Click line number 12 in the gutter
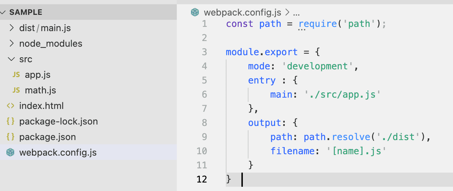This screenshot has height=191, width=453. pyautogui.click(x=202, y=180)
